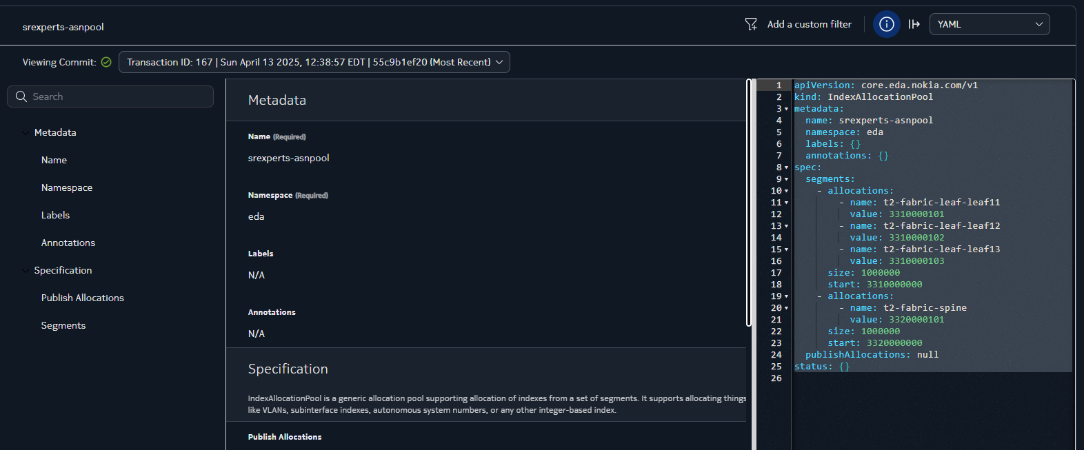Image resolution: width=1084 pixels, height=450 pixels.
Task: Focus the Search input field
Action: coord(117,96)
